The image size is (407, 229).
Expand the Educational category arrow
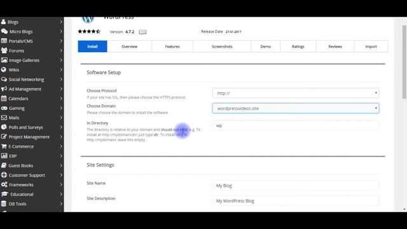(x=61, y=194)
